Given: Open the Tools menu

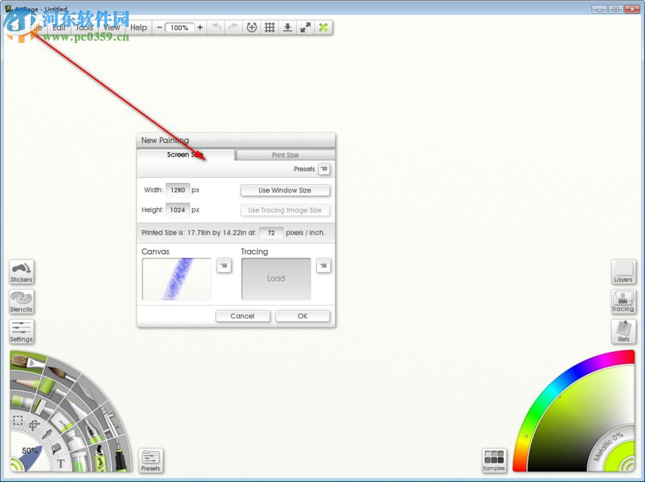Looking at the screenshot, I should pyautogui.click(x=84, y=28).
